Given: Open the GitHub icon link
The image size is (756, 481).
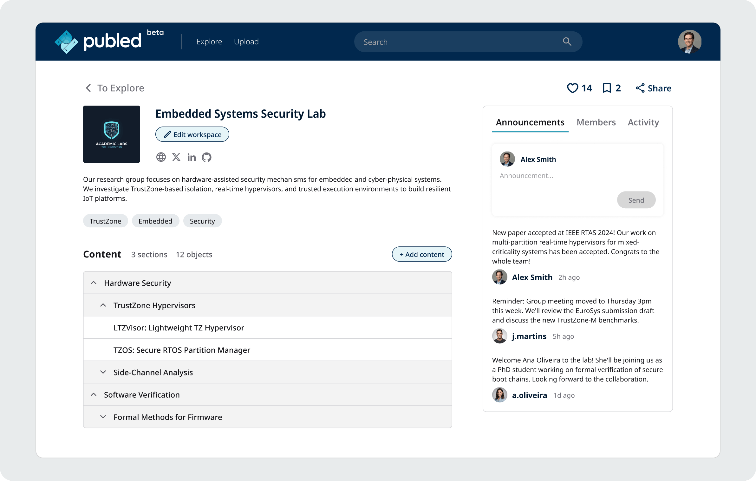Looking at the screenshot, I should click(207, 157).
